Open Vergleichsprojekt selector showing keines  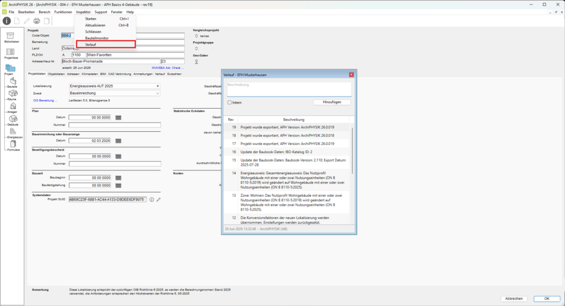click(x=196, y=36)
